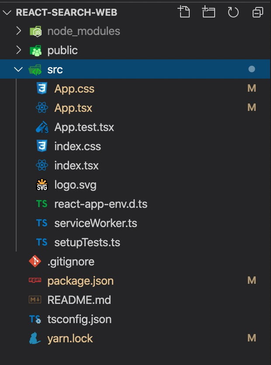Screen dimensions: 271x365
Task: Open the yarn.lock file
Action: pos(70,338)
